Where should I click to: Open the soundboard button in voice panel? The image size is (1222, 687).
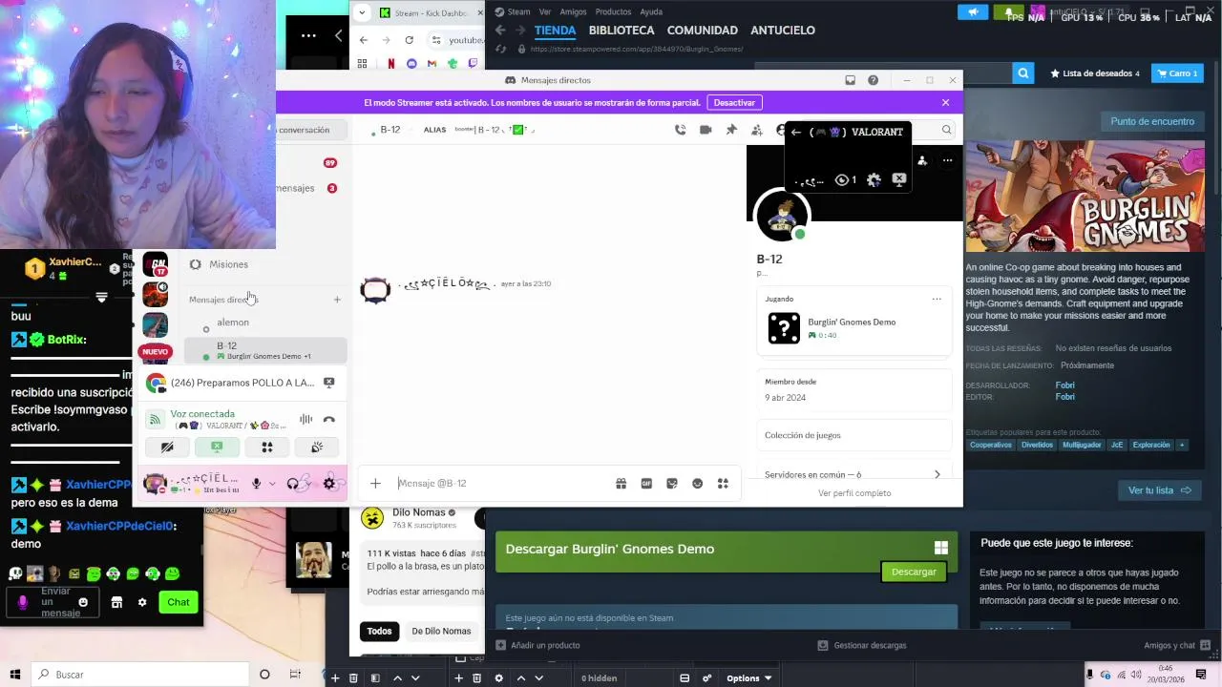click(317, 447)
